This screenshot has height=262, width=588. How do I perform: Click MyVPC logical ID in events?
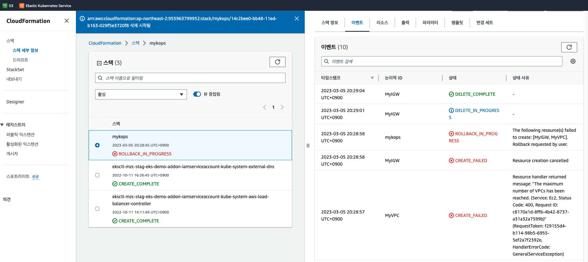tap(392, 215)
